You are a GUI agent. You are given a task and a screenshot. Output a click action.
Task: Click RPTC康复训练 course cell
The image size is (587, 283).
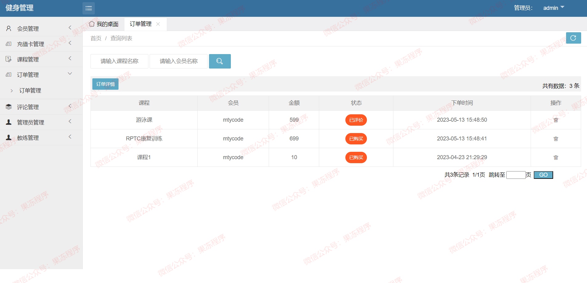[x=144, y=139]
